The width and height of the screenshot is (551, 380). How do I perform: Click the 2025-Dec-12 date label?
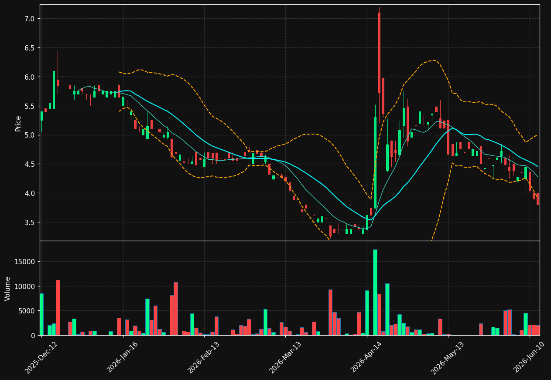[41, 357]
